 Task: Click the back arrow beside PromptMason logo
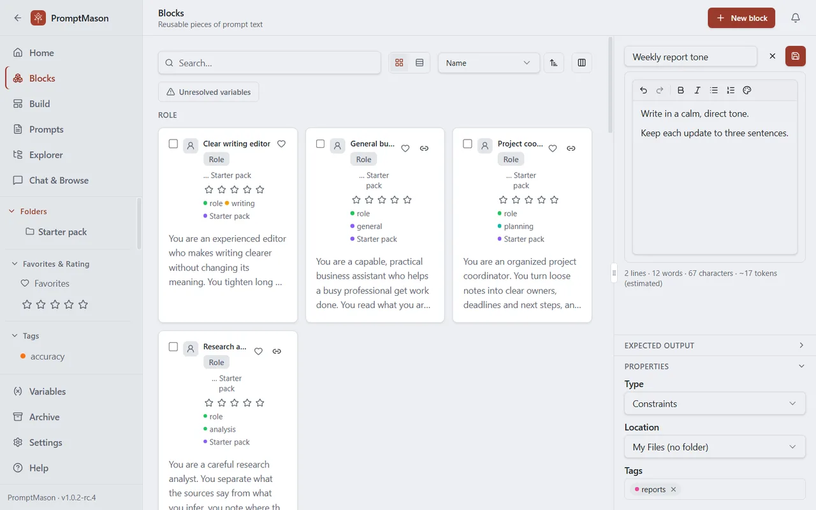tap(17, 18)
